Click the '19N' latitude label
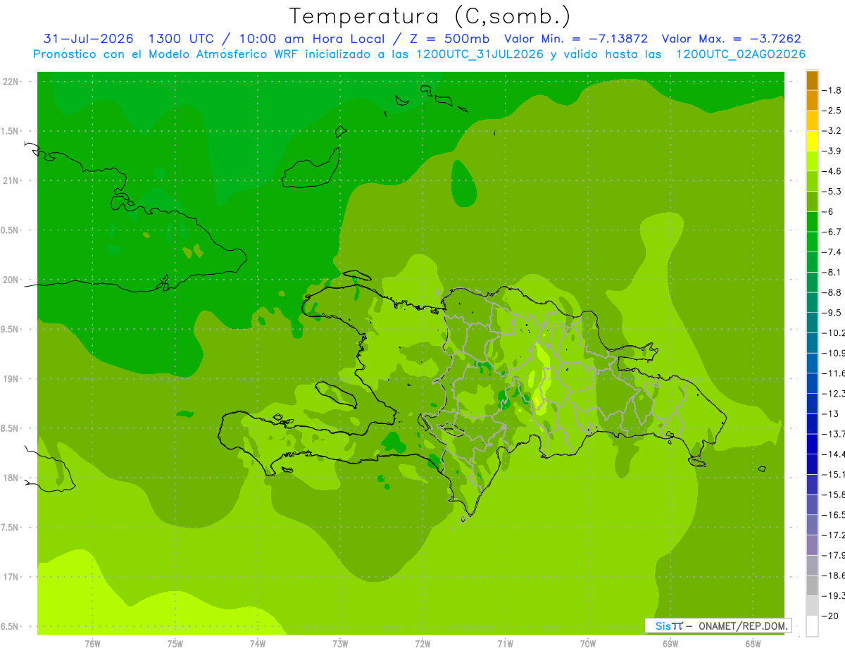 11,378
